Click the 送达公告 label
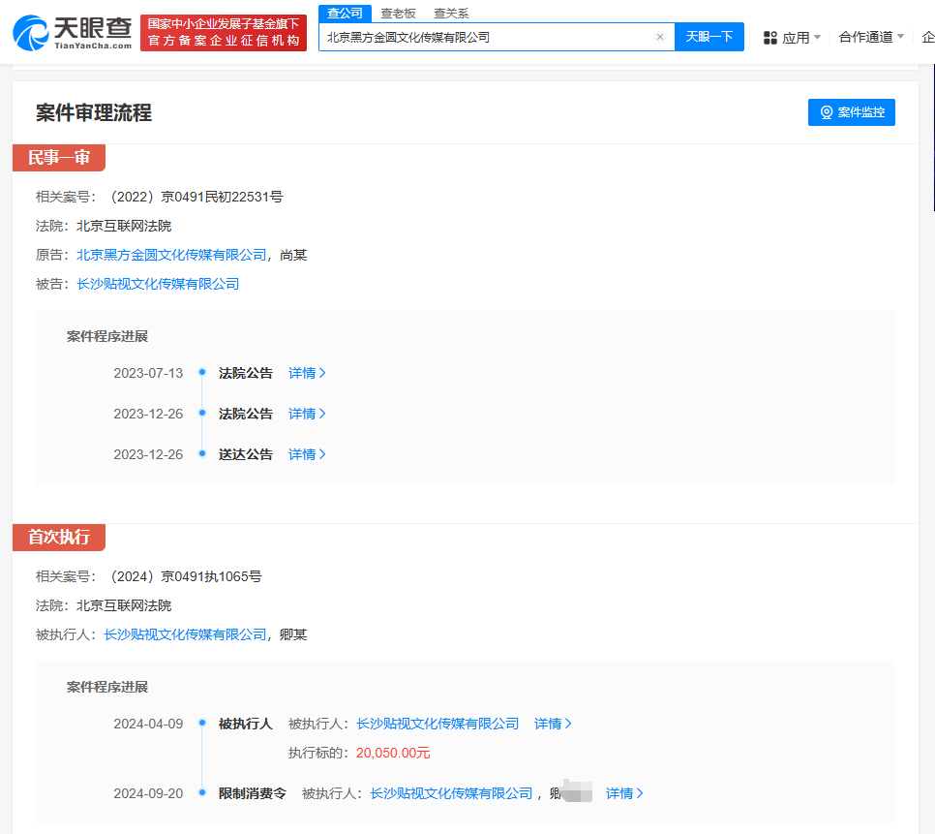 point(245,454)
